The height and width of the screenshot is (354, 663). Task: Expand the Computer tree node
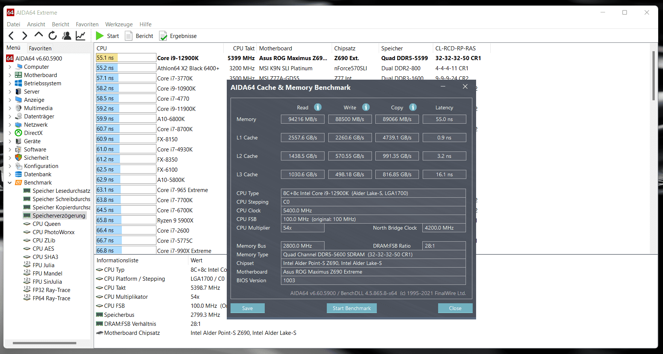pyautogui.click(x=10, y=67)
